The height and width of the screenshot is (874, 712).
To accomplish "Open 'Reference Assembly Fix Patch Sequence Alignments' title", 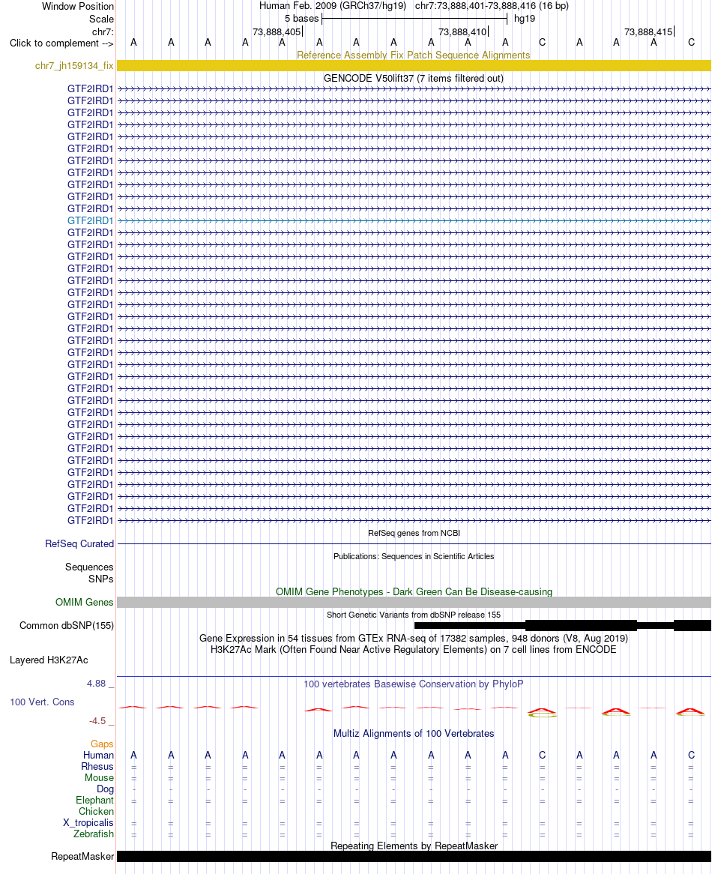I will pos(414,55).
